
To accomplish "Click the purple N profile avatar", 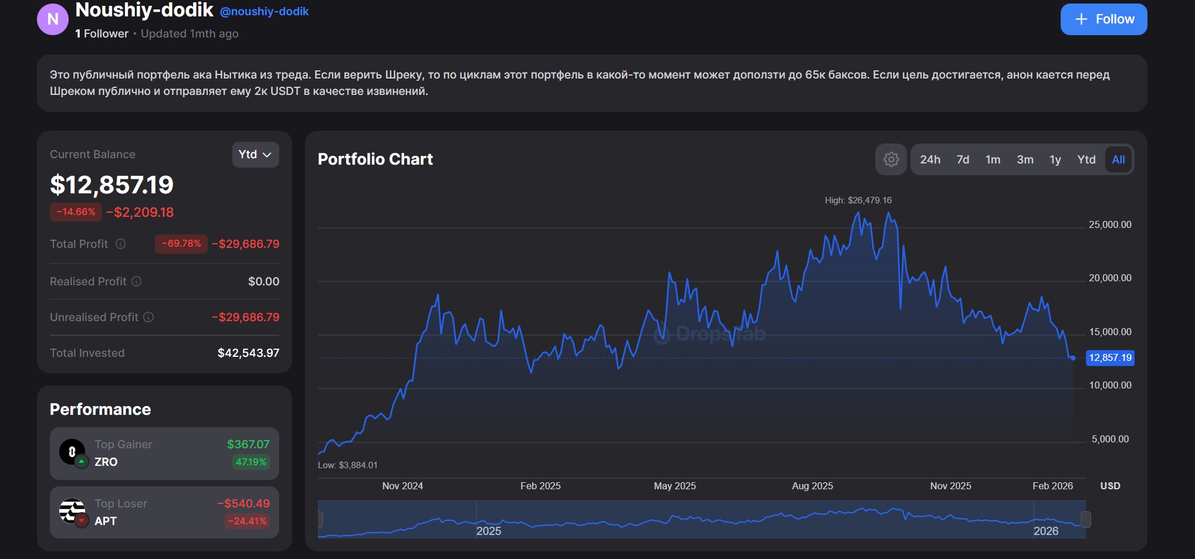I will click(x=53, y=19).
